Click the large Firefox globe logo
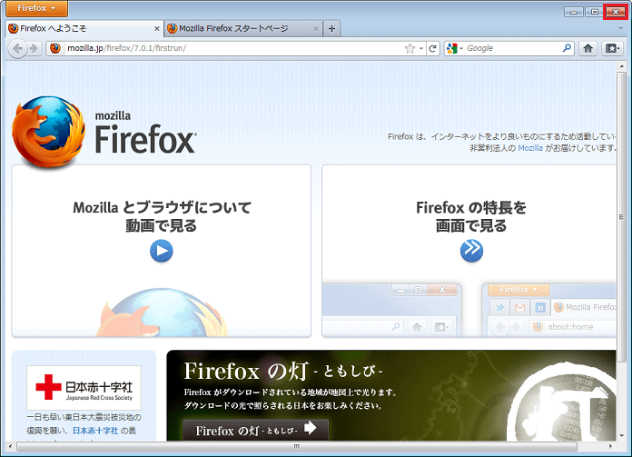The height and width of the screenshot is (457, 632). [x=48, y=133]
